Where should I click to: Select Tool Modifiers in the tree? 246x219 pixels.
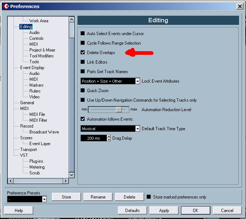pyautogui.click(x=41, y=56)
